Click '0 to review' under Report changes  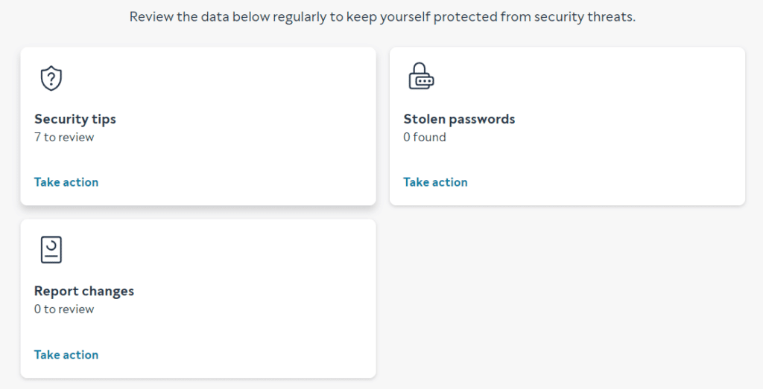(64, 309)
